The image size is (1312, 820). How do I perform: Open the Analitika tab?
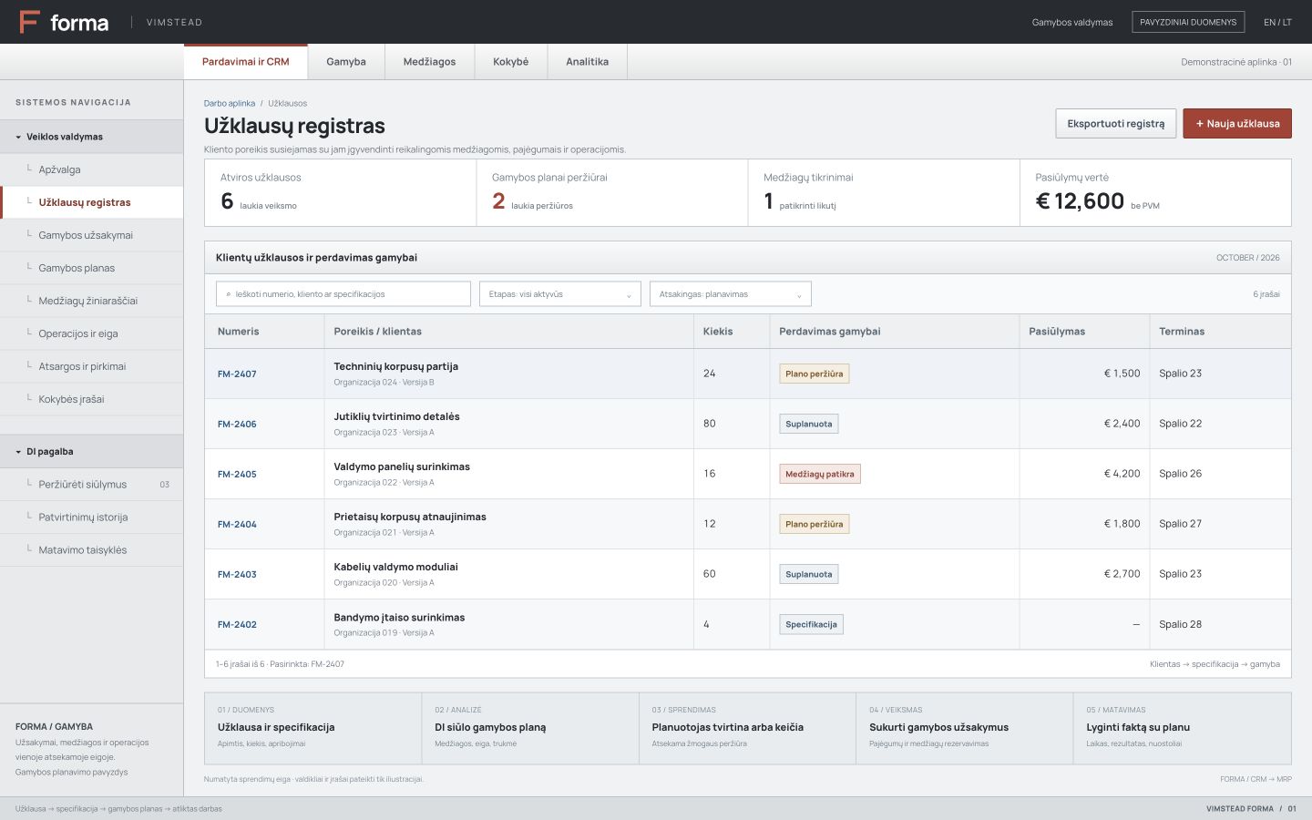(x=588, y=62)
